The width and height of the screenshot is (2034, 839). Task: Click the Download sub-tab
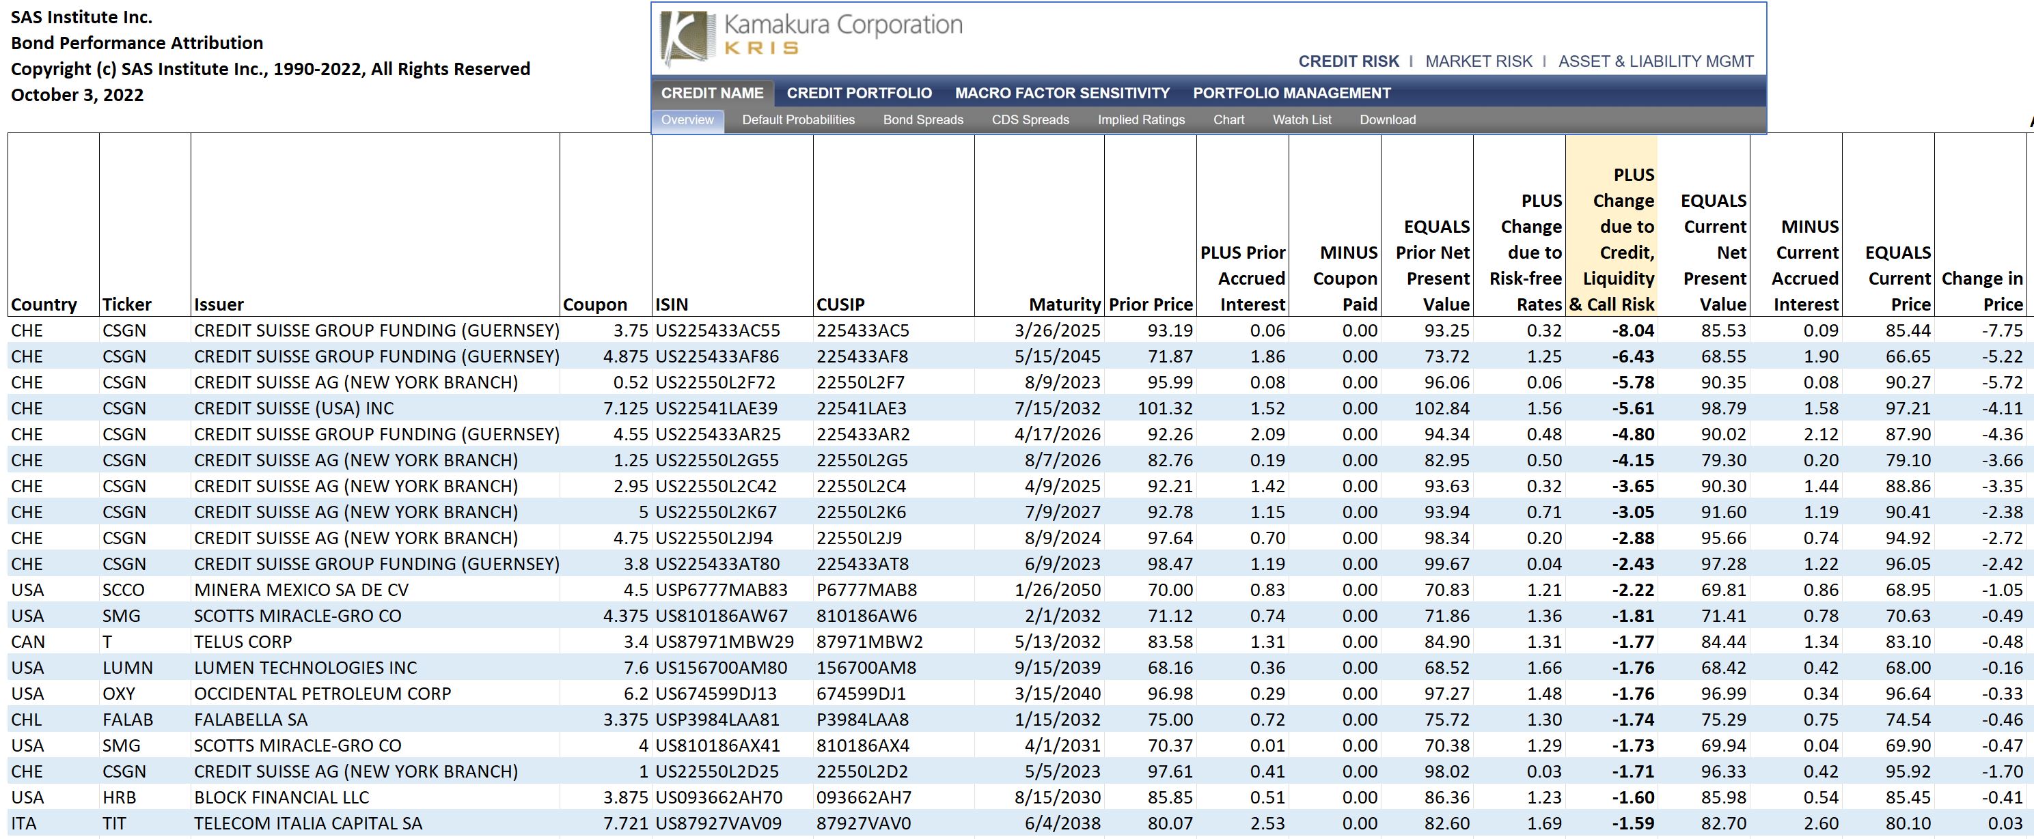click(1388, 120)
